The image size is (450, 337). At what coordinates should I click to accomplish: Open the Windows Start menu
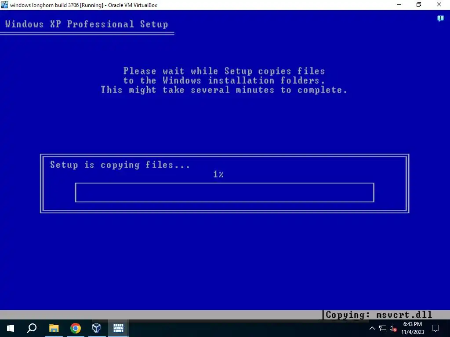tap(11, 328)
